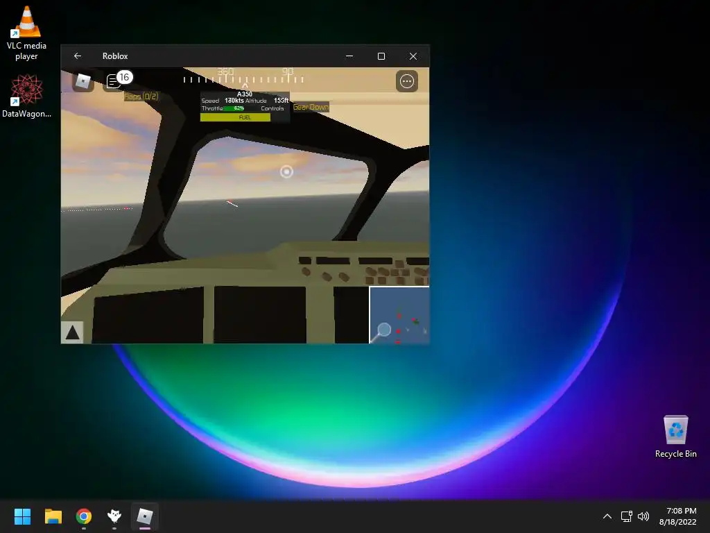The image size is (710, 533).
Task: Click the circular crosshair in cockpit view
Action: 286,172
